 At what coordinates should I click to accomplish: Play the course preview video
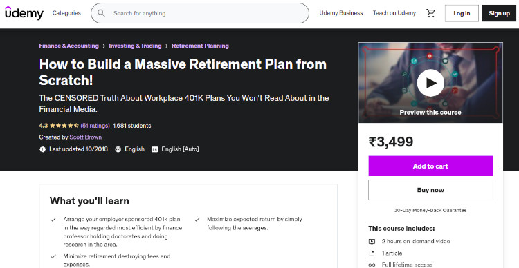[x=430, y=83]
